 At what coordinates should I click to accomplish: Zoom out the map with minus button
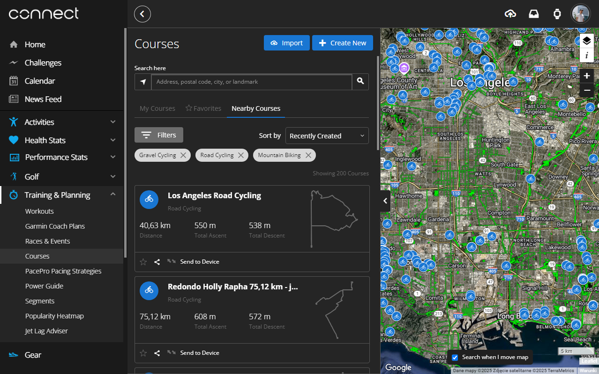(x=587, y=90)
